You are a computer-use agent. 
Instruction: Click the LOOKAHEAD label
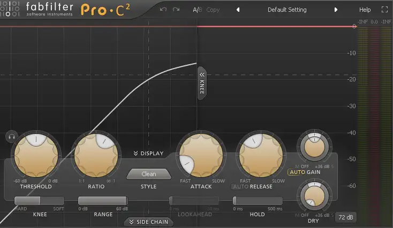pos(195,215)
